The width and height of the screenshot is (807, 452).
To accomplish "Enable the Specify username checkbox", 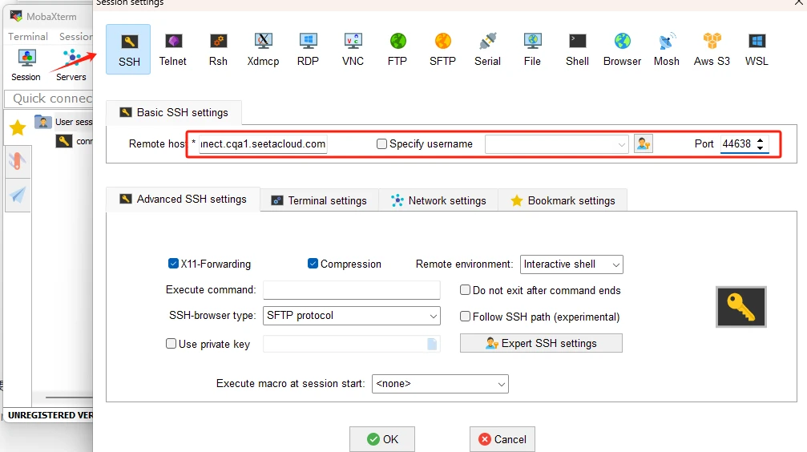I will tap(381, 144).
